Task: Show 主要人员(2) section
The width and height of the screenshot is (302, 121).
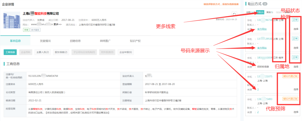Action: click(42, 52)
